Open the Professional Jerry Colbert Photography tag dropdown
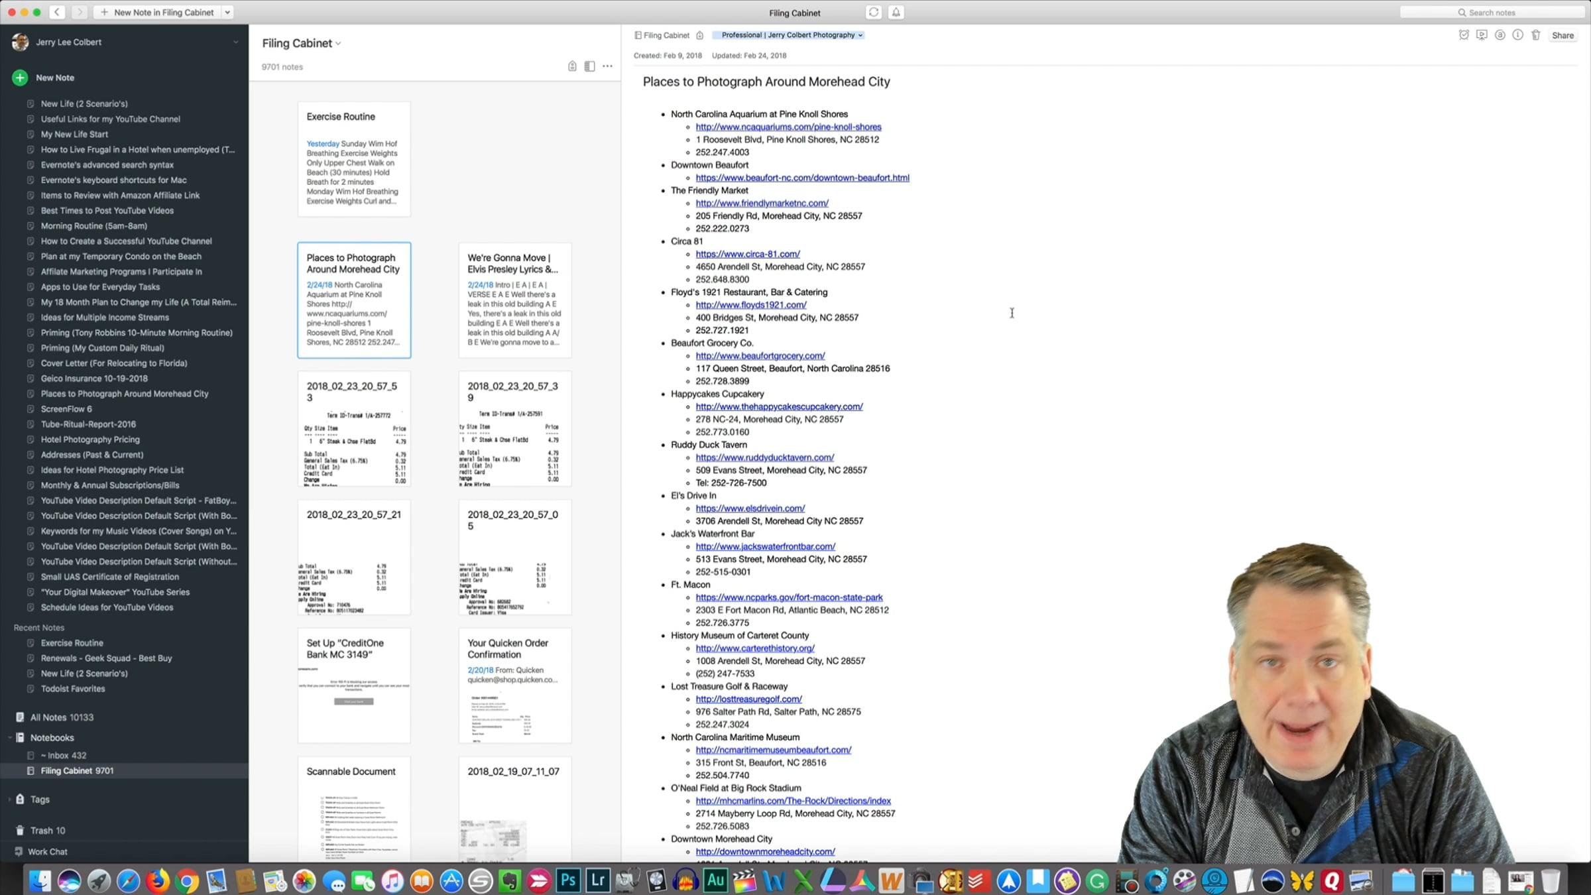The image size is (1591, 895). 860,35
